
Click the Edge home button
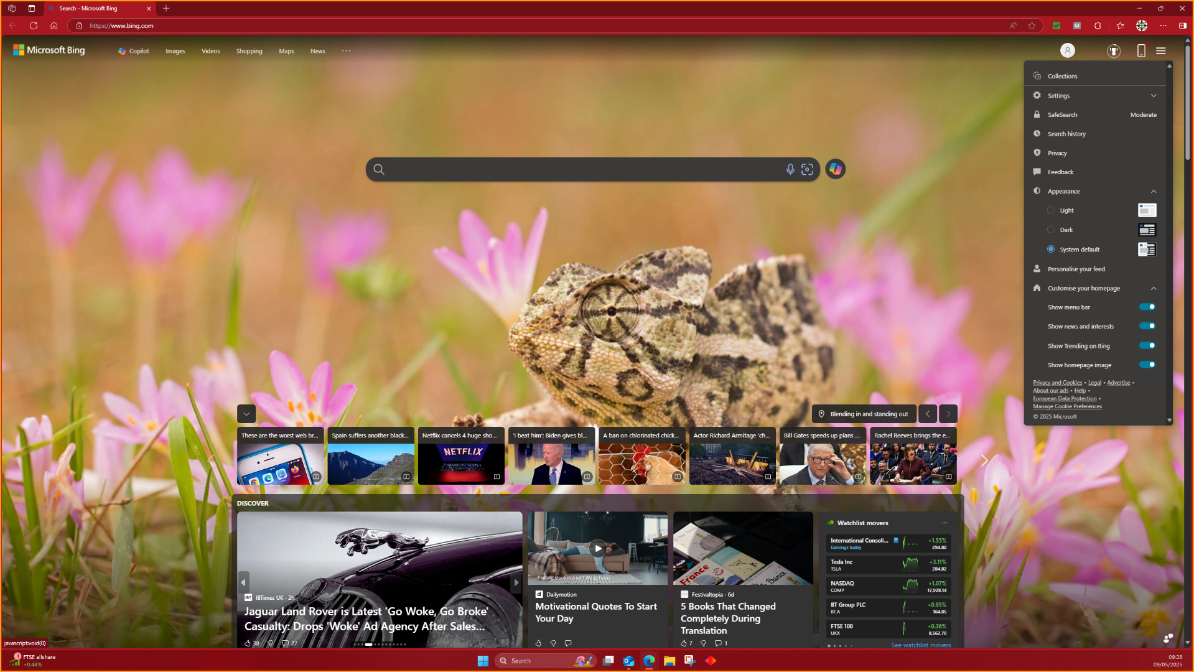(x=54, y=26)
